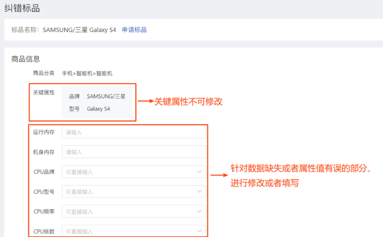This screenshot has height=237, width=383.
Task: Expand the CPU频率 dropdown arrow
Action: tap(199, 212)
